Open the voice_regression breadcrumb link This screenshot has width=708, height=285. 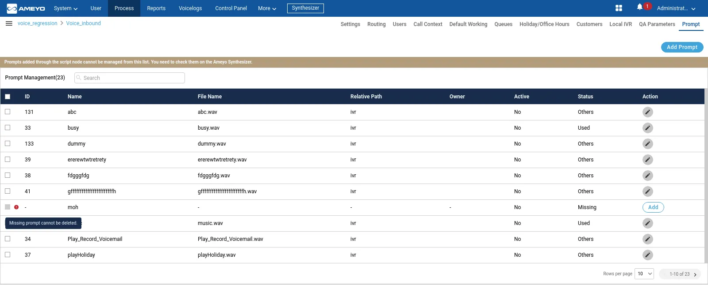(38, 23)
